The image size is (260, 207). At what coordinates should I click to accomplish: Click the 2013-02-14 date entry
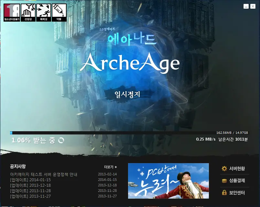tap(107, 174)
